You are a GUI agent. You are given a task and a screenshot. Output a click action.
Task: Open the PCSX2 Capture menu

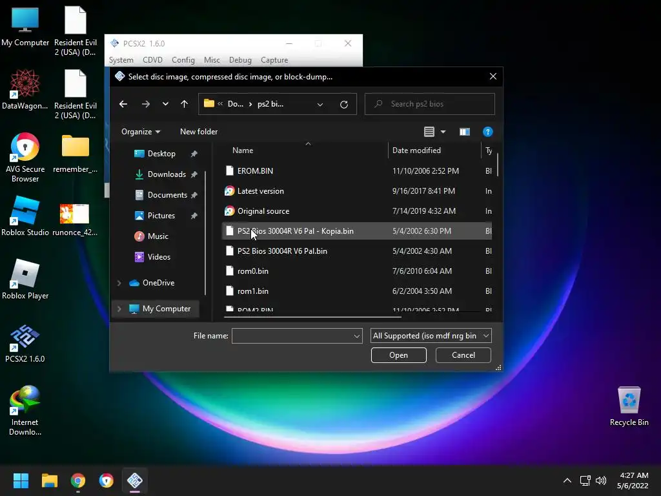tap(274, 60)
